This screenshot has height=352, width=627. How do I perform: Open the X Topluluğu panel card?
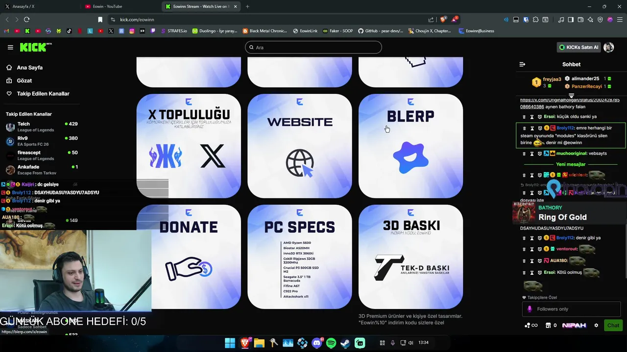[x=189, y=146]
